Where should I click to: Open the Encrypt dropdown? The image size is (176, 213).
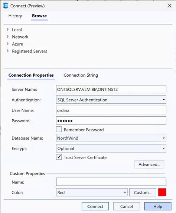point(111,148)
